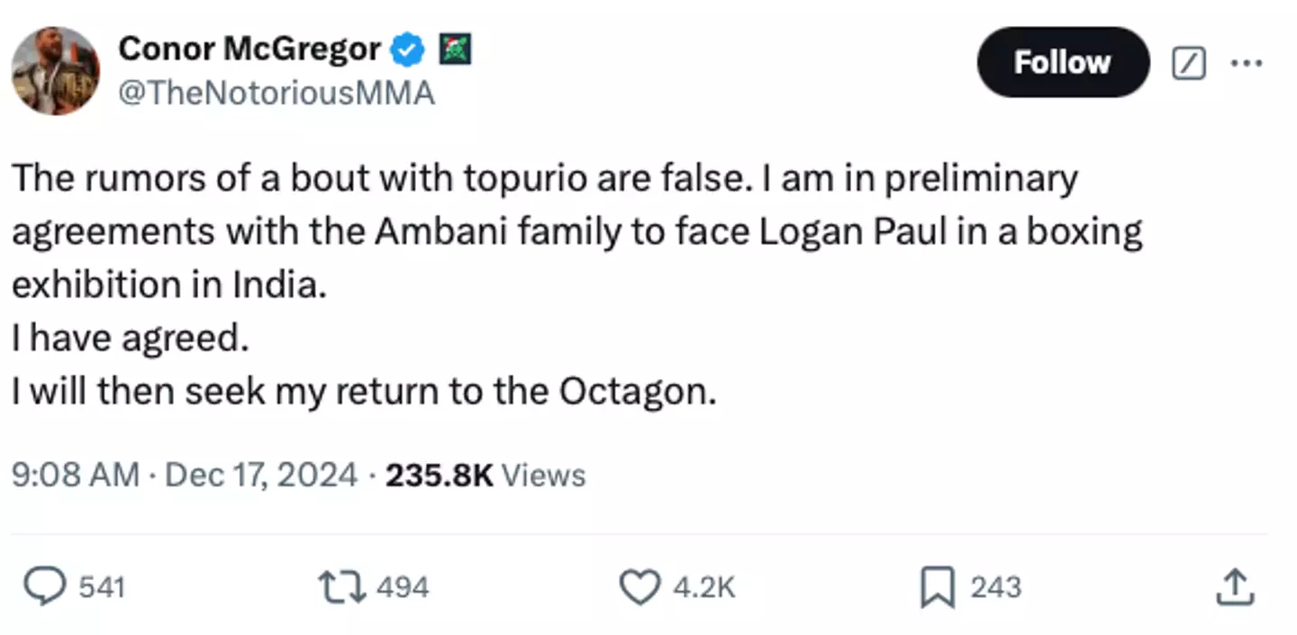Click the 9:08 AM Dec 17, 2024 timestamp
This screenshot has height=635, width=1297.
point(184,475)
